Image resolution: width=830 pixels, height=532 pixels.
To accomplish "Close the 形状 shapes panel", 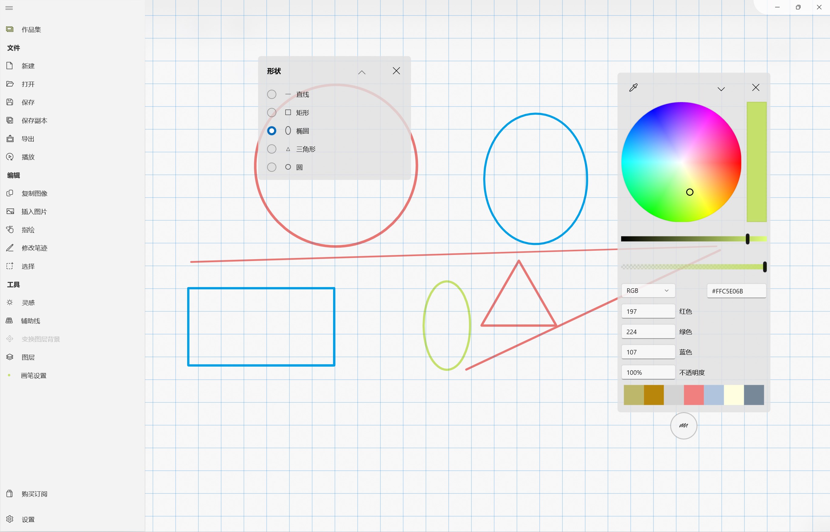I will coord(396,71).
